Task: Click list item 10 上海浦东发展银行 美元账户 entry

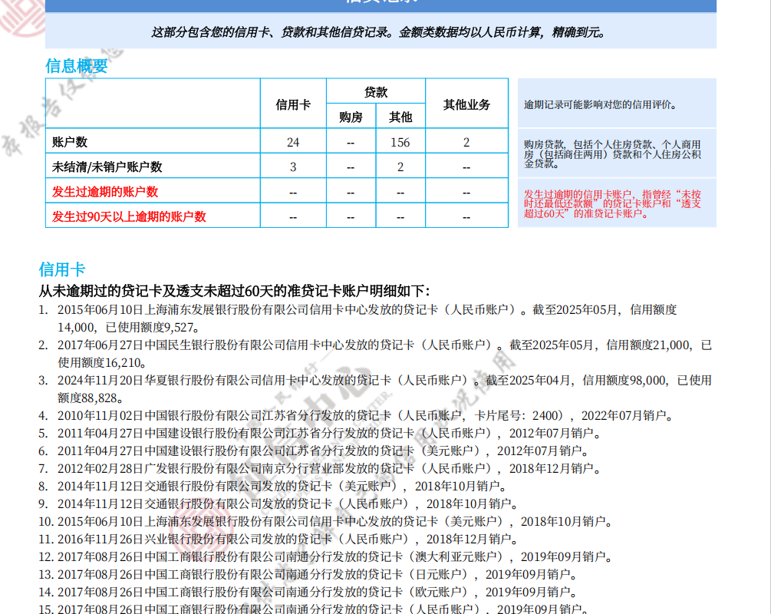Action: click(x=326, y=522)
